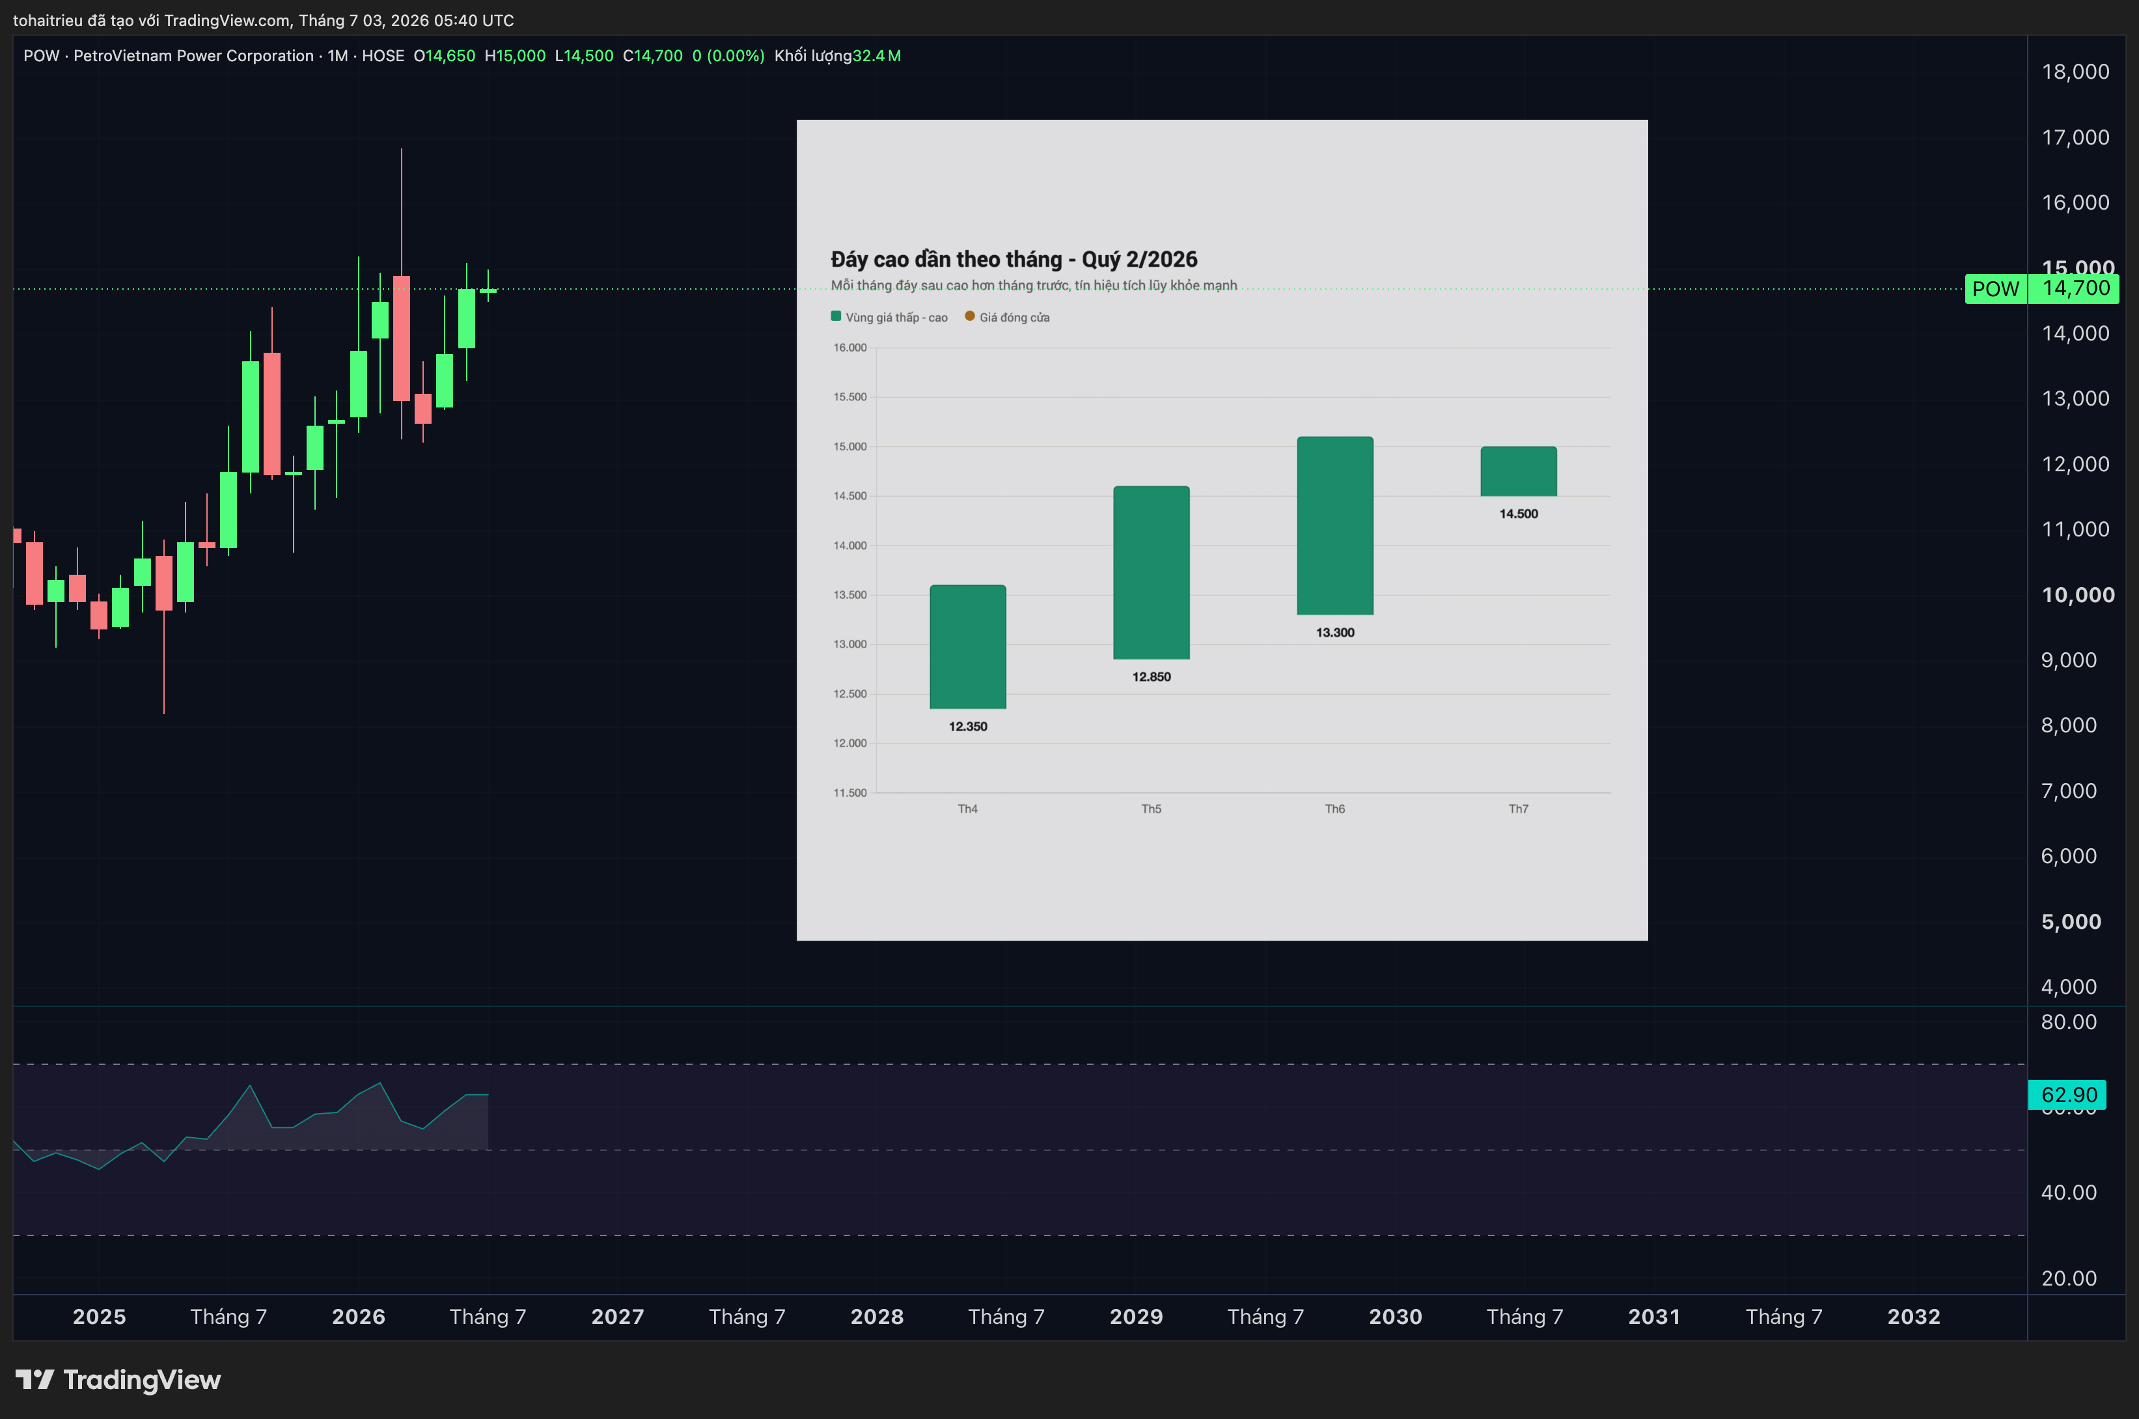Click the header text 'tohaitrieu đã tạo với TradingView.com'
The width and height of the screenshot is (2139, 1419).
coord(151,20)
